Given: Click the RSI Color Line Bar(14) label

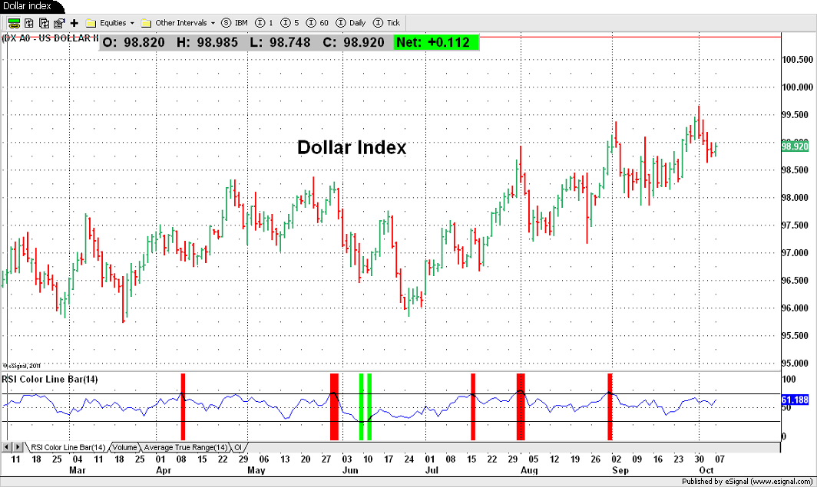Looking at the screenshot, I should point(50,380).
